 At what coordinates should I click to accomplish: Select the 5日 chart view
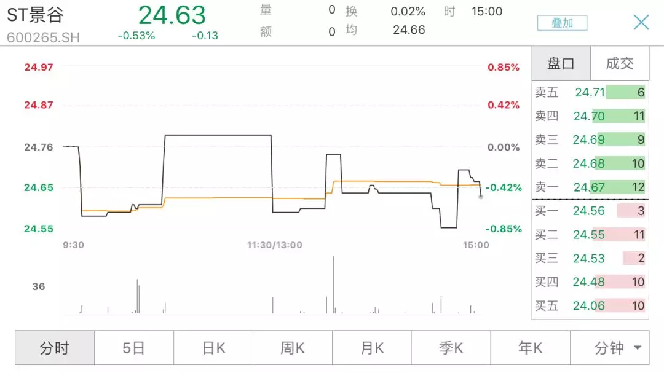(x=134, y=348)
